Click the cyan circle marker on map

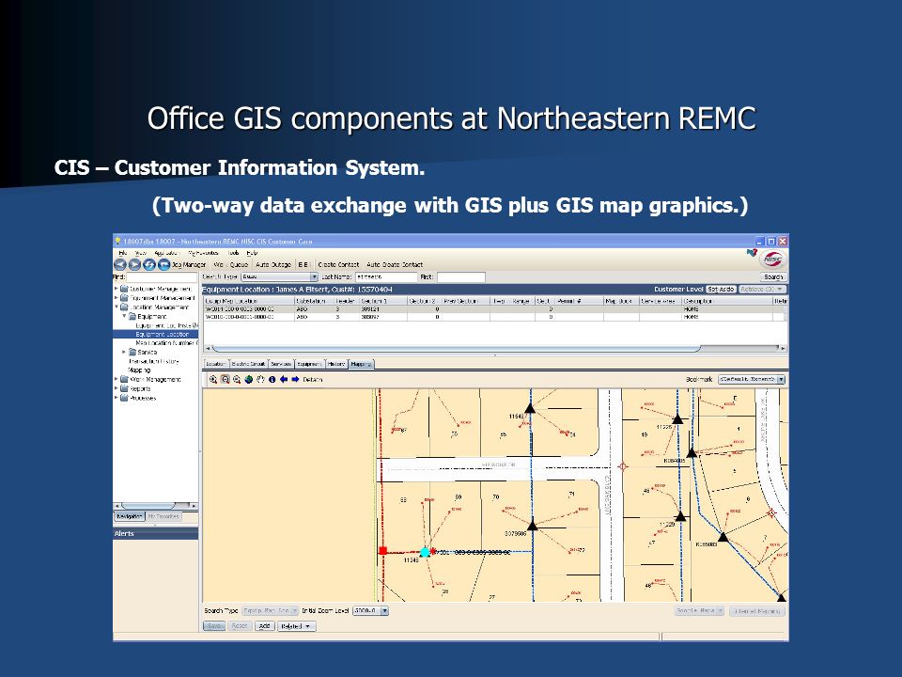coord(425,552)
